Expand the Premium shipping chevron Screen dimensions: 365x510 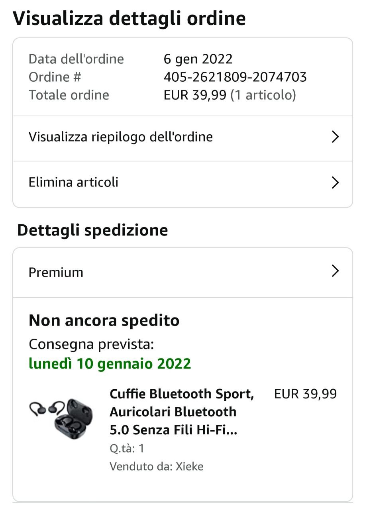pyautogui.click(x=335, y=272)
